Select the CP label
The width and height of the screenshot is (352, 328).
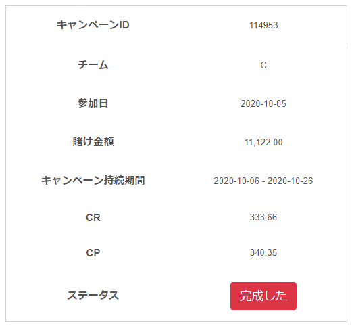(93, 253)
